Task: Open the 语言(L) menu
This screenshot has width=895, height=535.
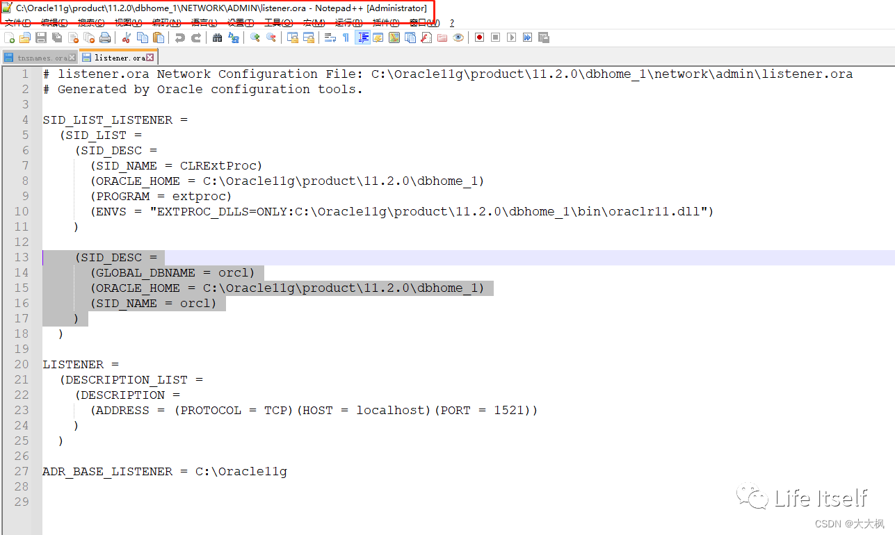Action: 204,23
